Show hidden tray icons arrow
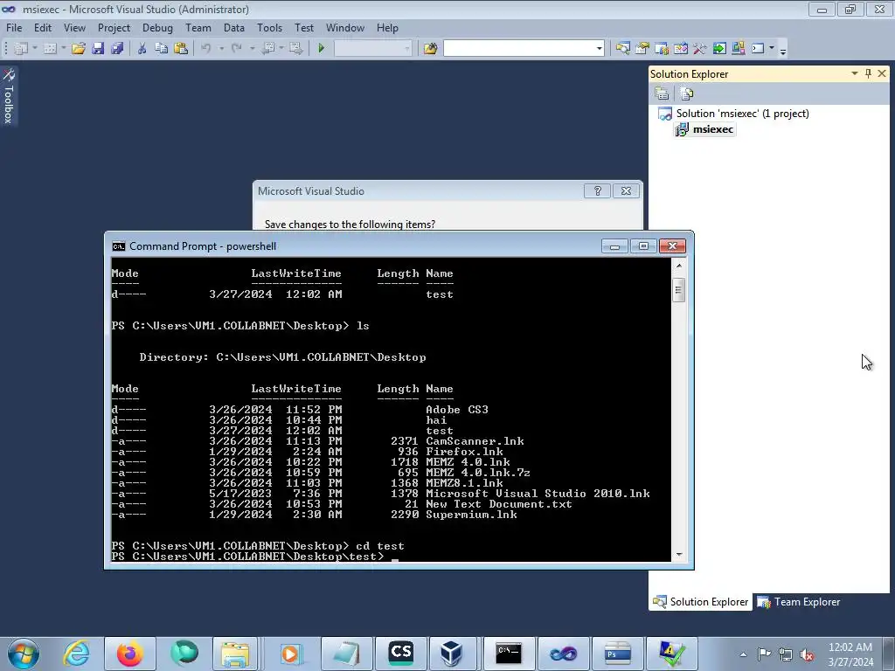895x671 pixels. tap(743, 654)
